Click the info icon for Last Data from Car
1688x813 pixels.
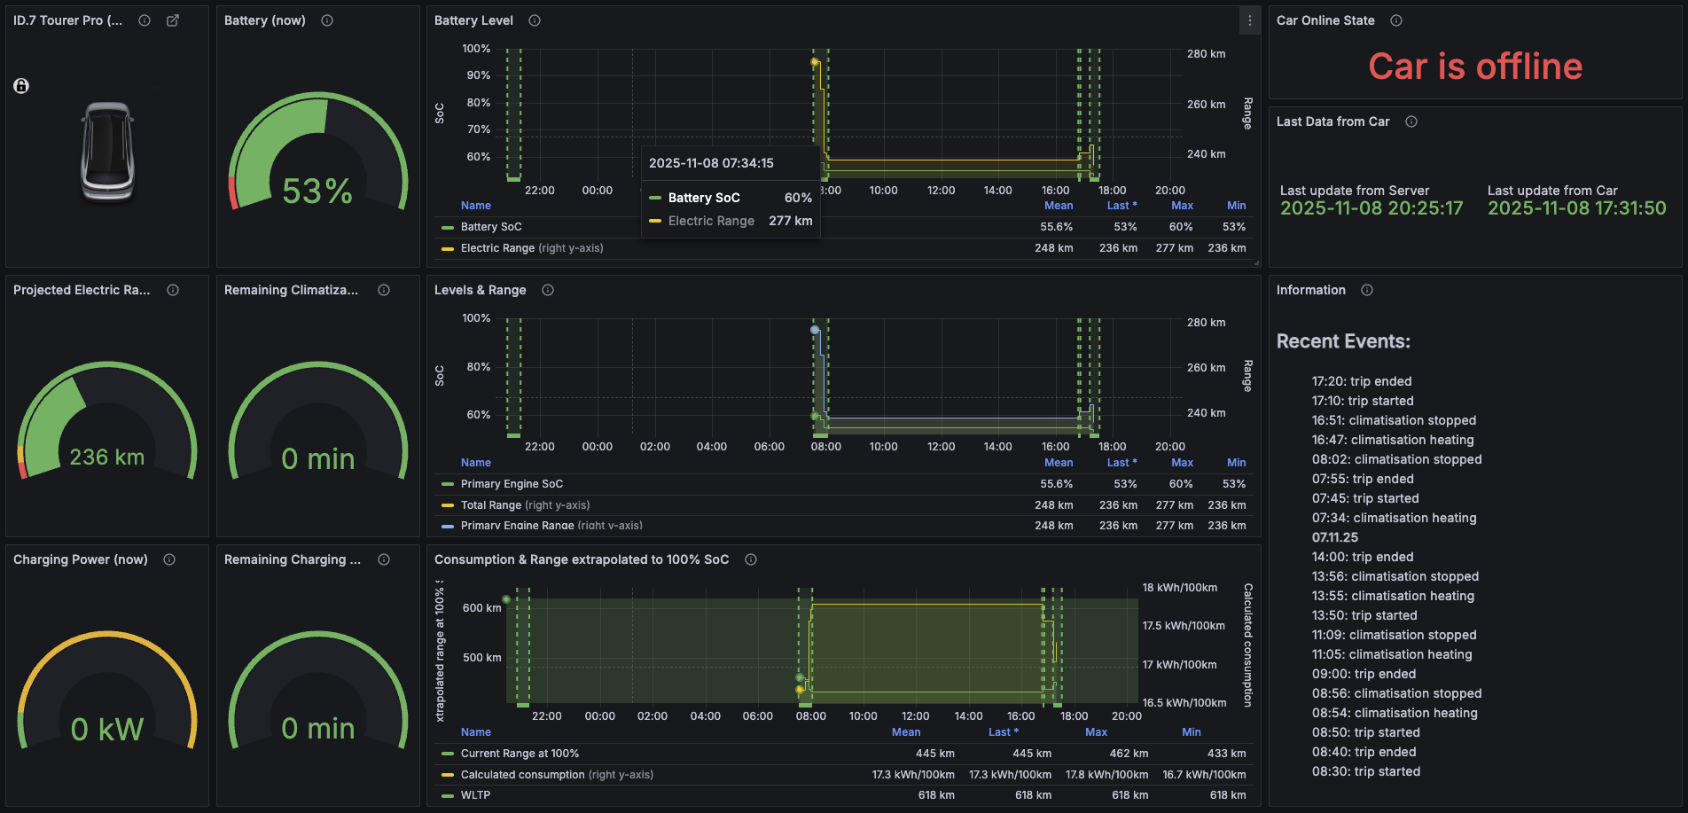tap(1411, 121)
